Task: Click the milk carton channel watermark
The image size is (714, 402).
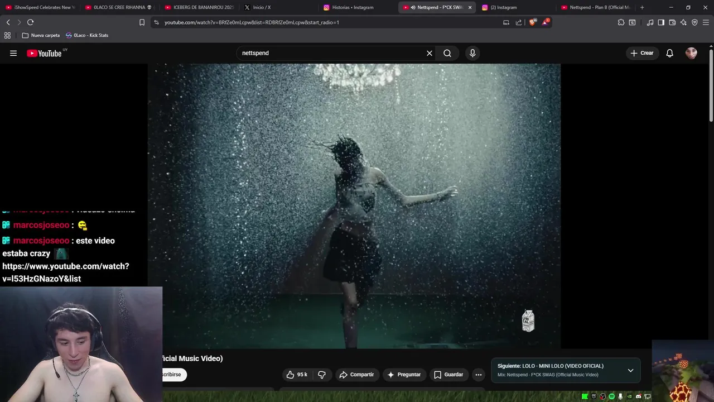Action: click(528, 321)
